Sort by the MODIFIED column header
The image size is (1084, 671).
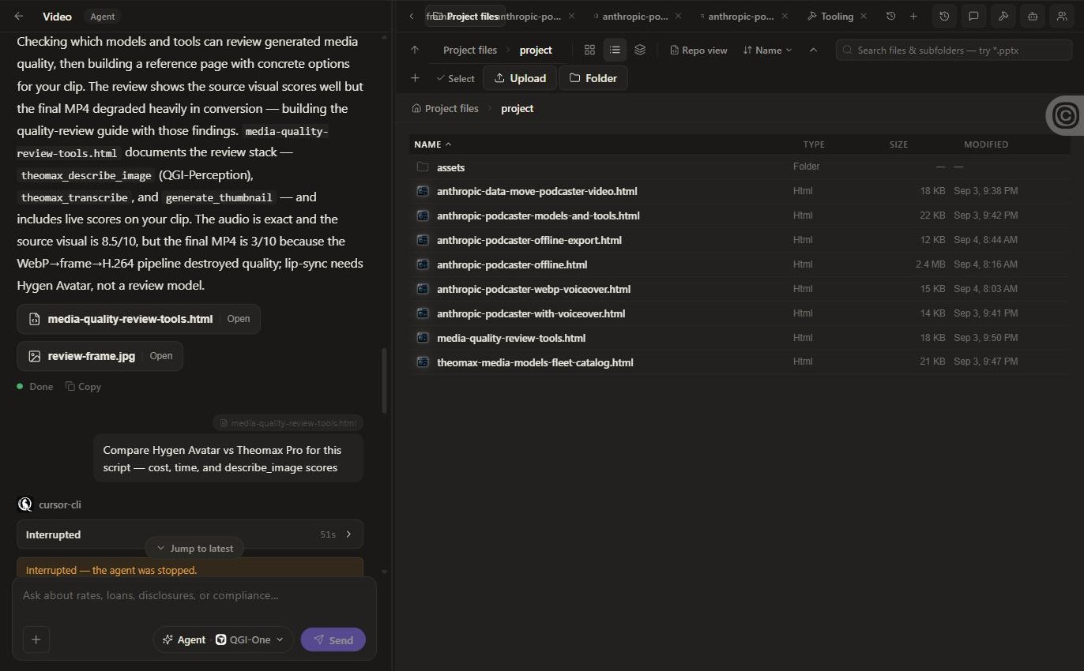click(986, 144)
